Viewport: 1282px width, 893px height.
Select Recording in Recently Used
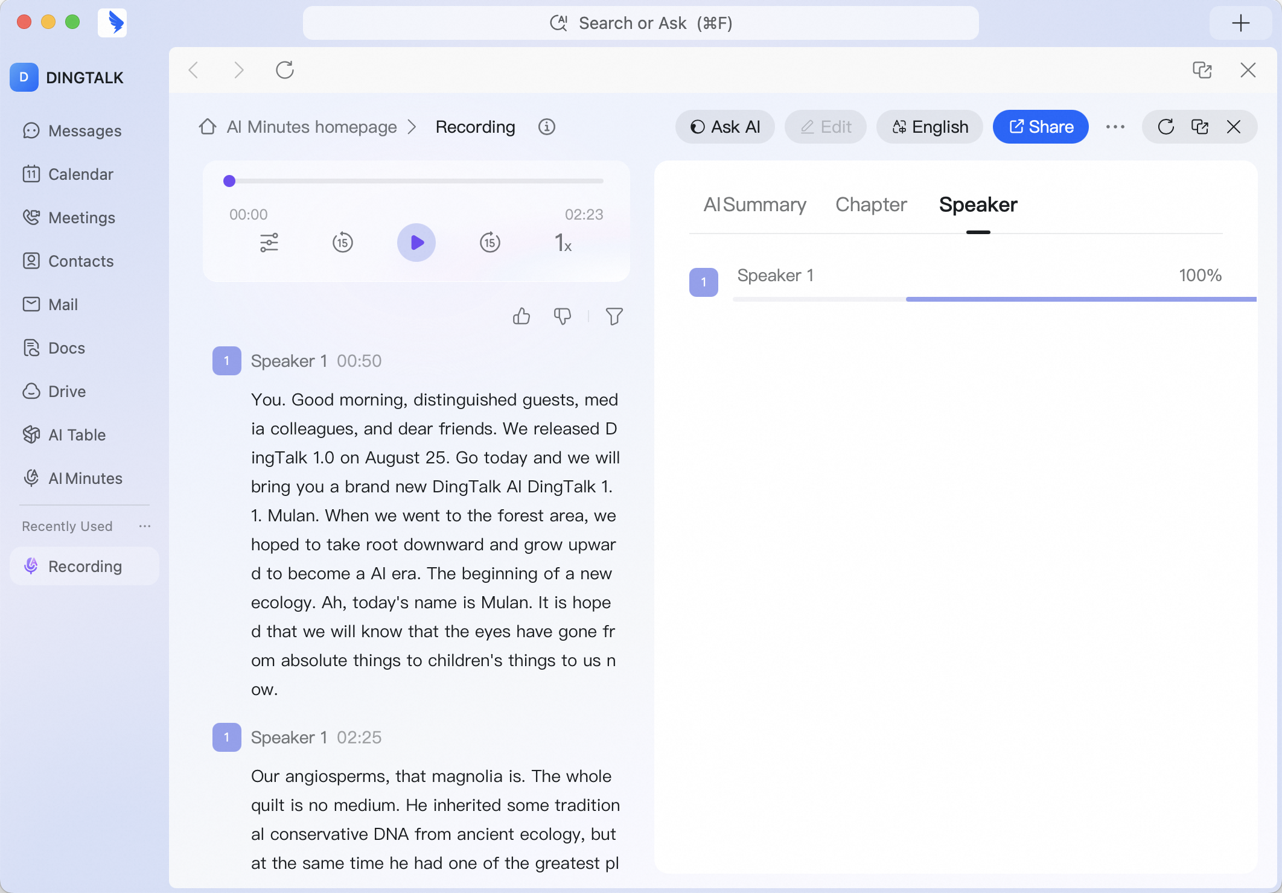click(x=85, y=566)
